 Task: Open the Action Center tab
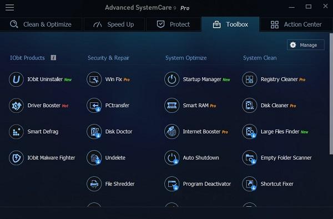coord(296,24)
